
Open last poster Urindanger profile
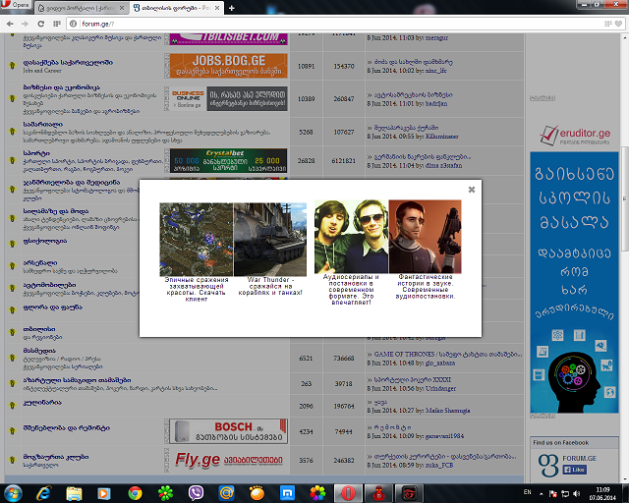[x=441, y=388]
